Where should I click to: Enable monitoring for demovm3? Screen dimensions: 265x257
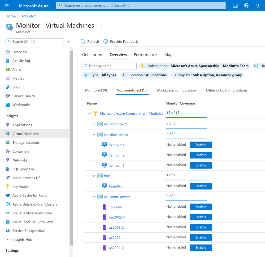point(201,165)
